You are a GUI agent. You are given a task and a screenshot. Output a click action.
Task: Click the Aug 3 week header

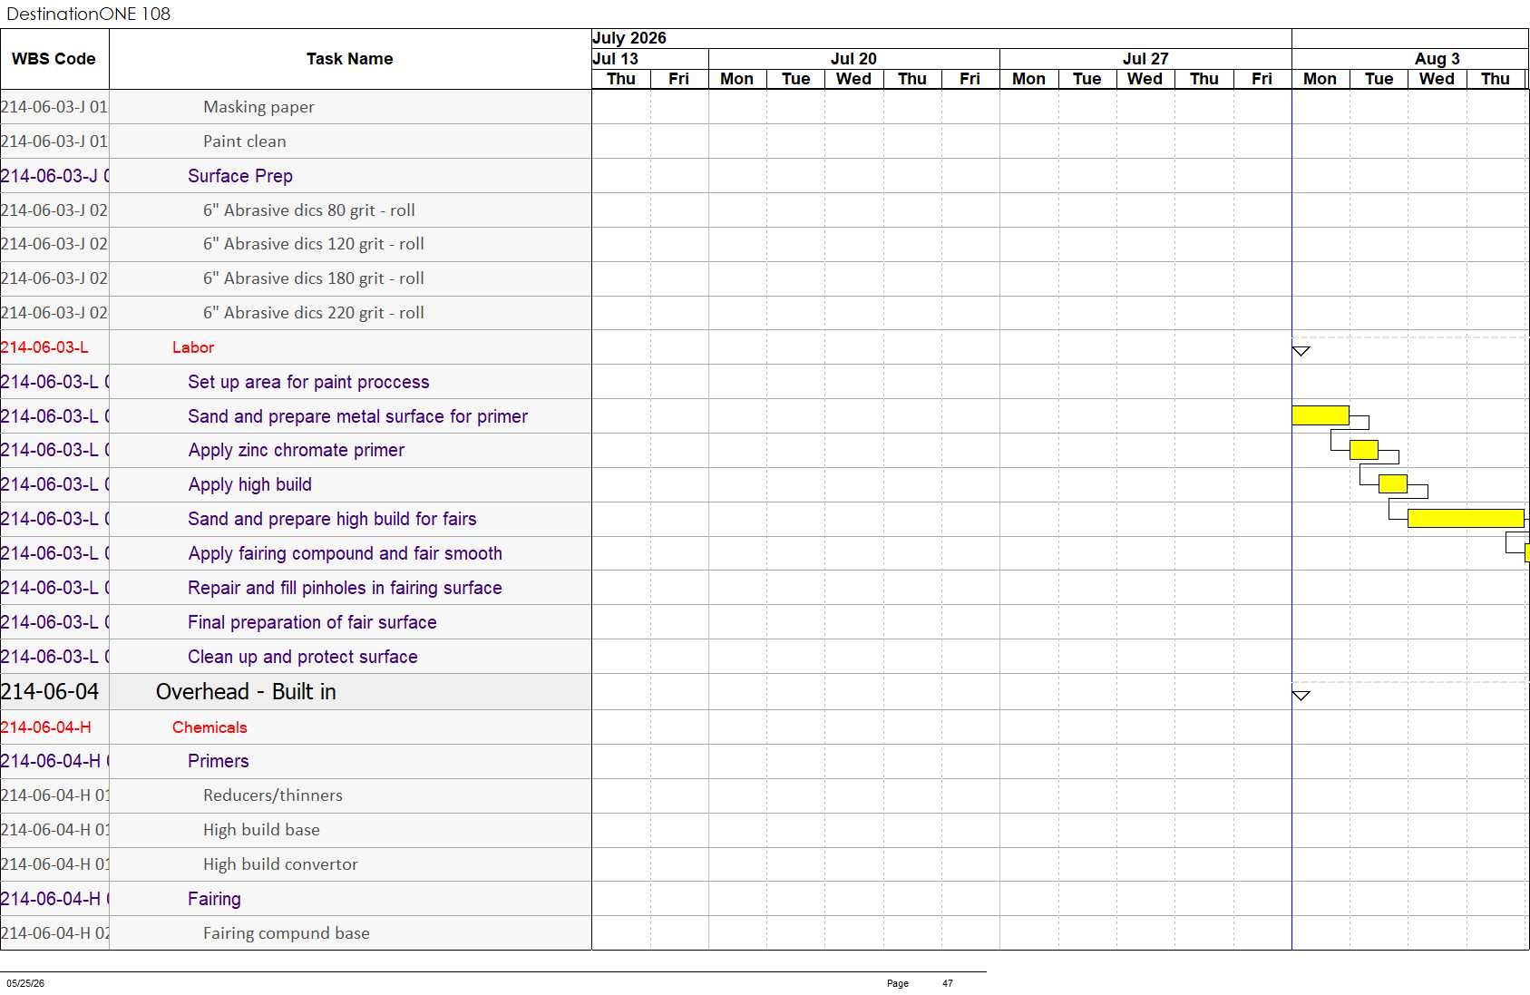[1437, 59]
